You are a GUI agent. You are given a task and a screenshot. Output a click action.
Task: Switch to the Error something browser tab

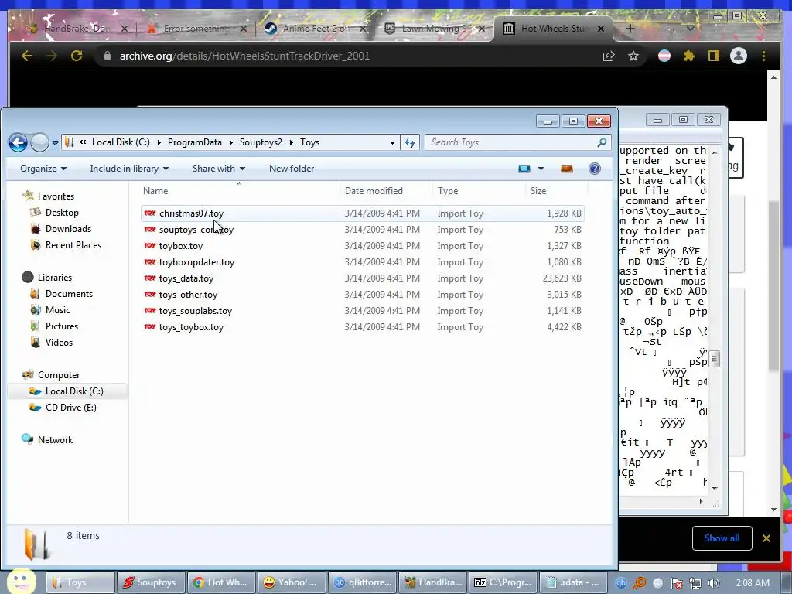click(x=195, y=29)
